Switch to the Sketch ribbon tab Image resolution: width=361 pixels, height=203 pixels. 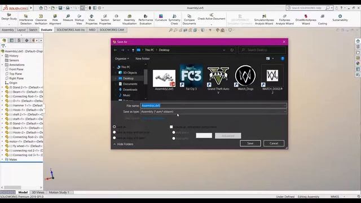tap(33, 30)
